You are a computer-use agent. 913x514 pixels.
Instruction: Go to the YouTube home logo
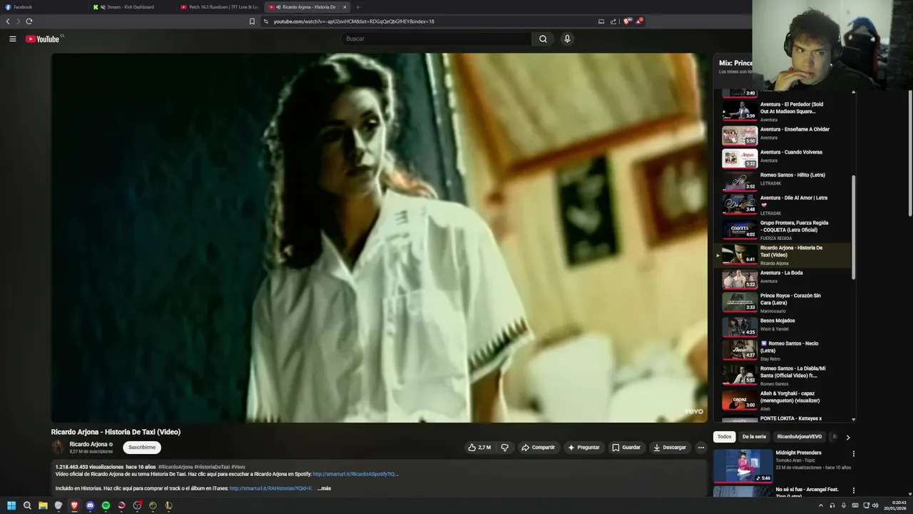pyautogui.click(x=43, y=39)
